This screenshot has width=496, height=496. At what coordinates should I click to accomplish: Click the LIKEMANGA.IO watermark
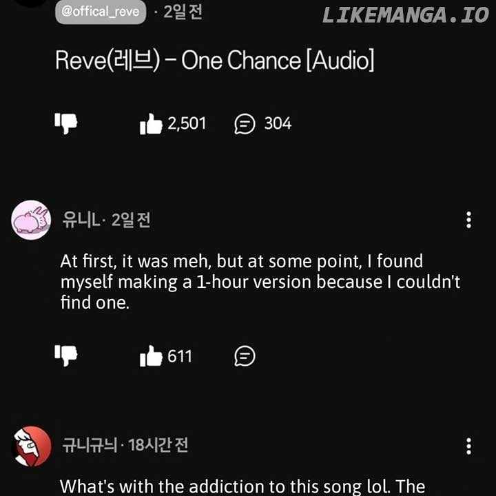point(405,15)
